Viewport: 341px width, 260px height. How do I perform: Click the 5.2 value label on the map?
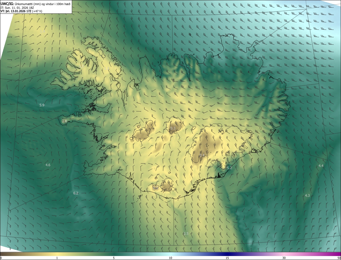229,168
